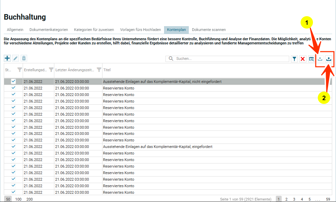Set page size to 200 entries
This screenshot has width=336, height=202.
[30, 199]
